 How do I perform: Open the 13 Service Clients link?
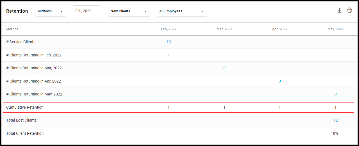(169, 42)
